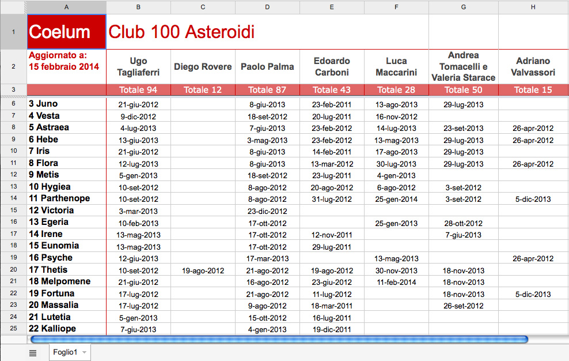Viewport: 569px width, 361px height.
Task: Select the 15 Eunomia cell
Action: click(66, 246)
